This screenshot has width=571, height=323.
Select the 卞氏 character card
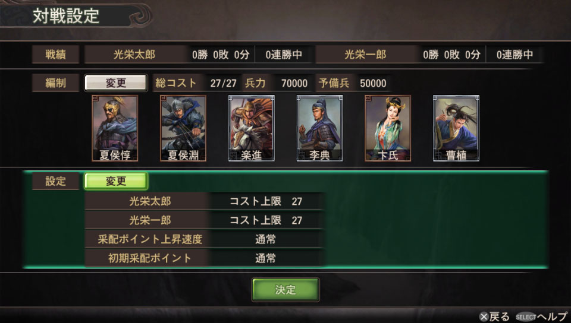tap(387, 128)
